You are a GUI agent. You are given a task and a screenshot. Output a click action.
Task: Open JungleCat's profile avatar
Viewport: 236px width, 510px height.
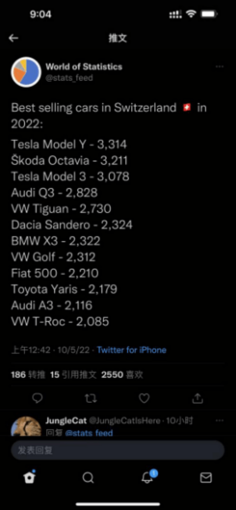pos(26,426)
